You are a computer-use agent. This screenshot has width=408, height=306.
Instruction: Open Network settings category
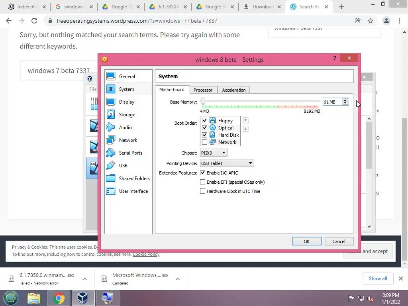click(x=128, y=140)
